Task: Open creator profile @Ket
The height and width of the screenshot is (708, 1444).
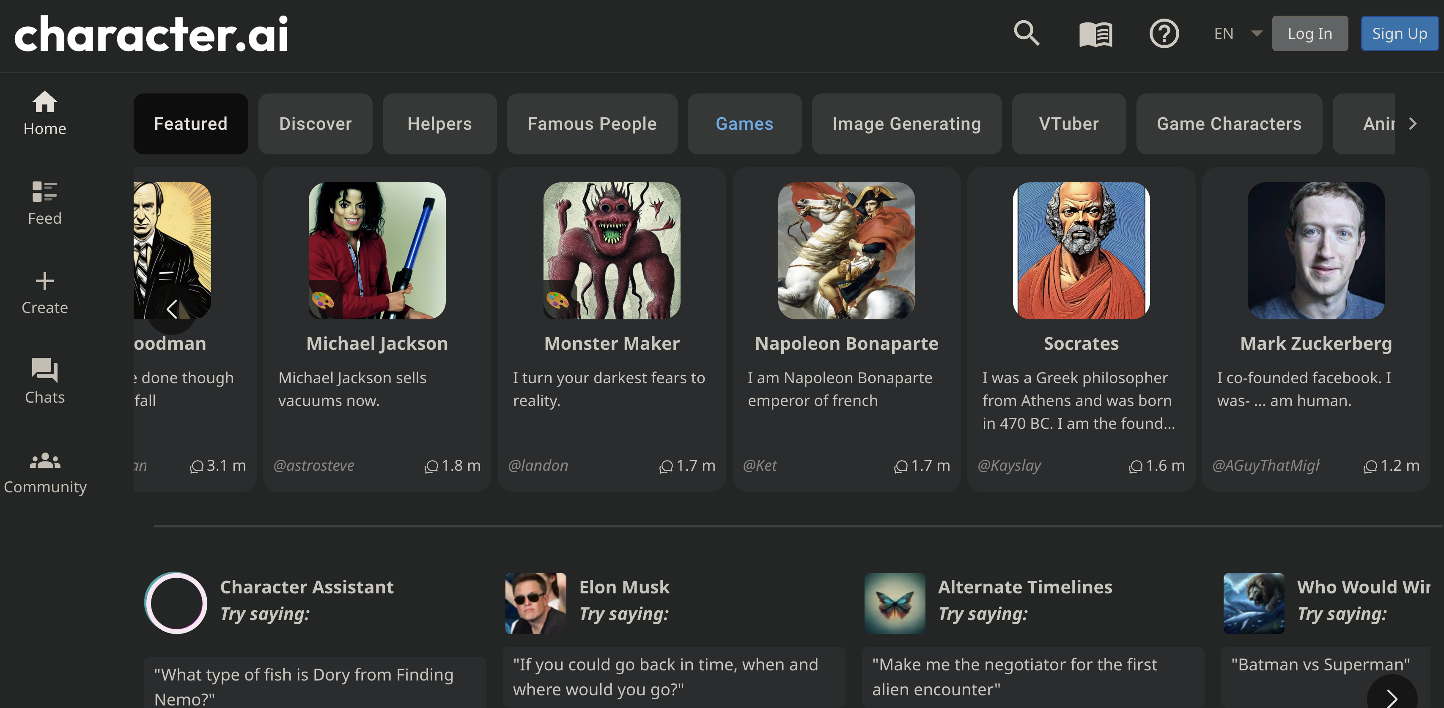Action: coord(760,465)
